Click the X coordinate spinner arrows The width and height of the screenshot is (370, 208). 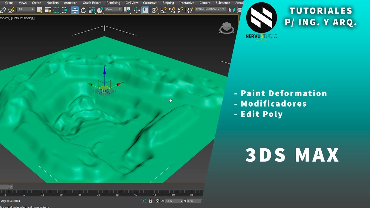182,201
